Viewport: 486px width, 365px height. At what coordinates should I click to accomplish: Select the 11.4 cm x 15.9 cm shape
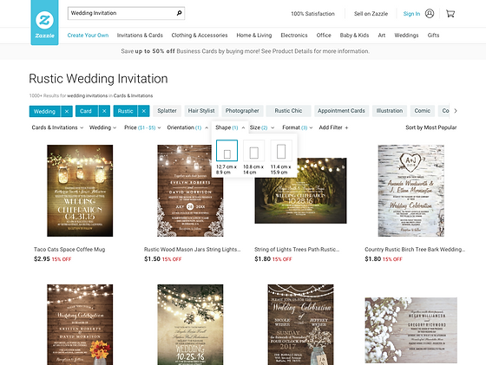[281, 151]
